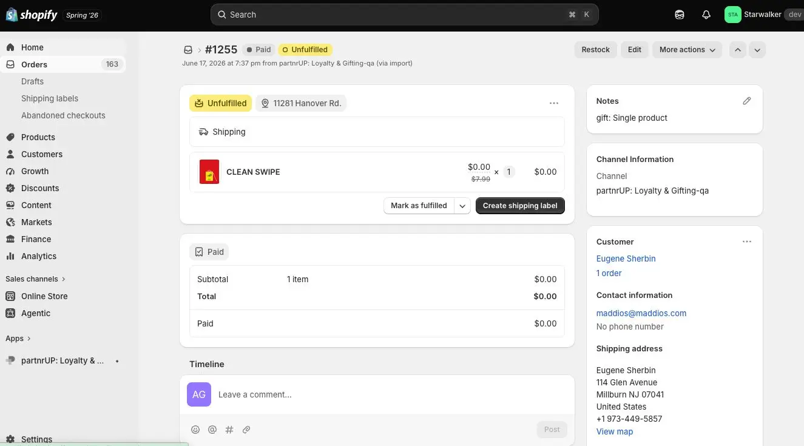Click Create shipping label
Image resolution: width=804 pixels, height=446 pixels.
tap(520, 206)
